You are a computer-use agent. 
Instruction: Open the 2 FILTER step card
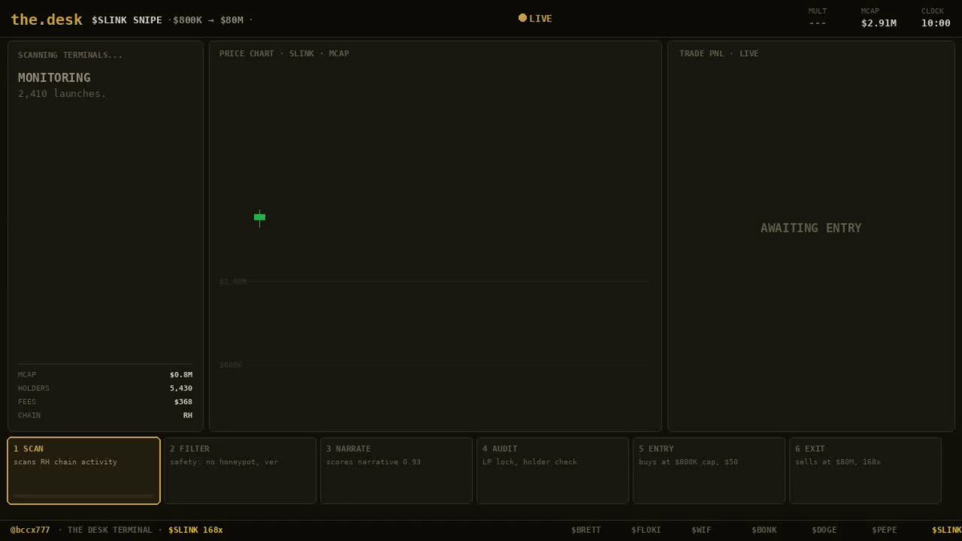(240, 470)
